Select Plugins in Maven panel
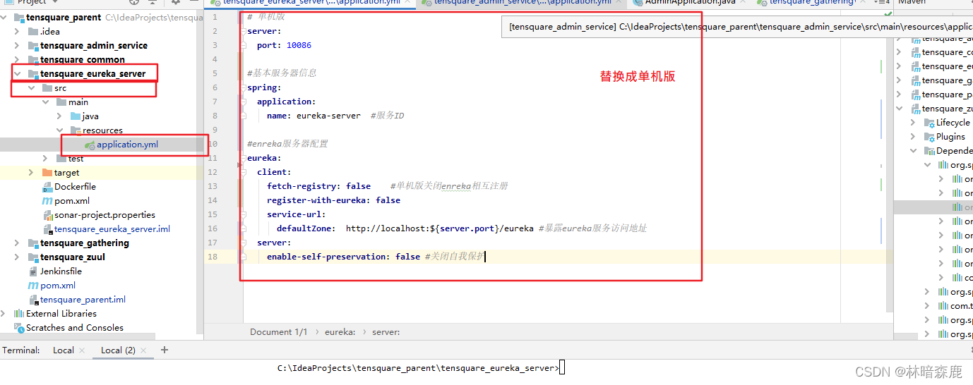This screenshot has width=973, height=385. click(950, 137)
